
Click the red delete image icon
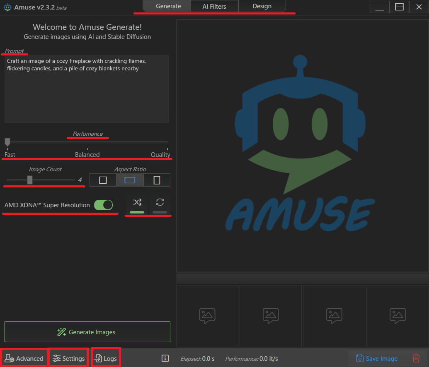[x=416, y=358]
